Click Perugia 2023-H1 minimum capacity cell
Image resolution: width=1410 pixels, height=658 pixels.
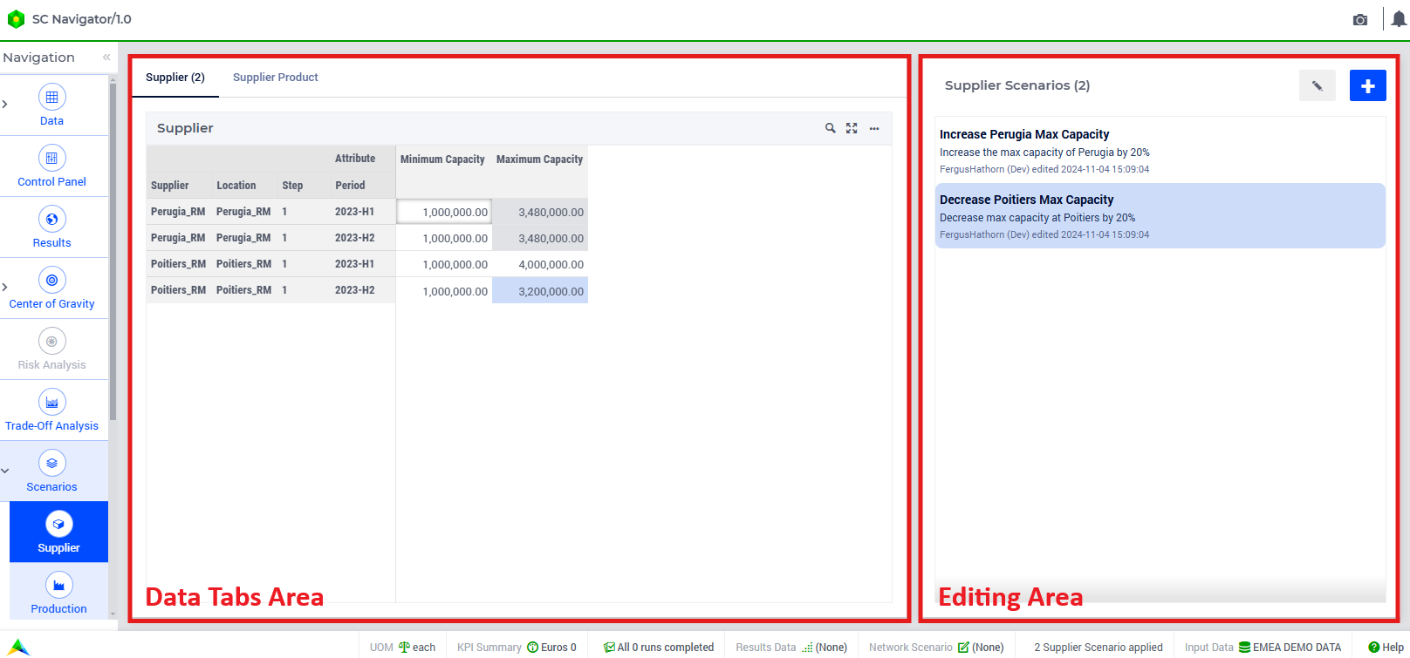point(443,212)
